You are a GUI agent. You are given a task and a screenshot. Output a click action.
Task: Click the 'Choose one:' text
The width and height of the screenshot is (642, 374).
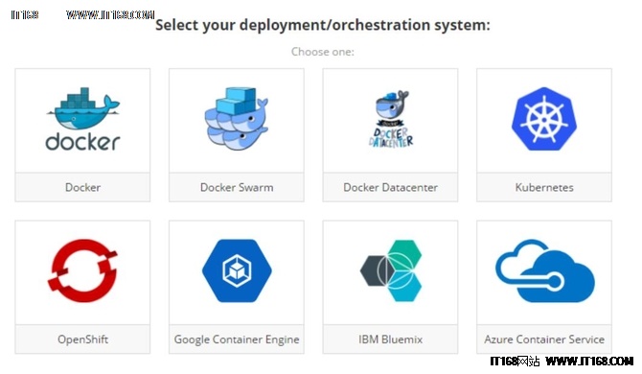[x=323, y=52]
